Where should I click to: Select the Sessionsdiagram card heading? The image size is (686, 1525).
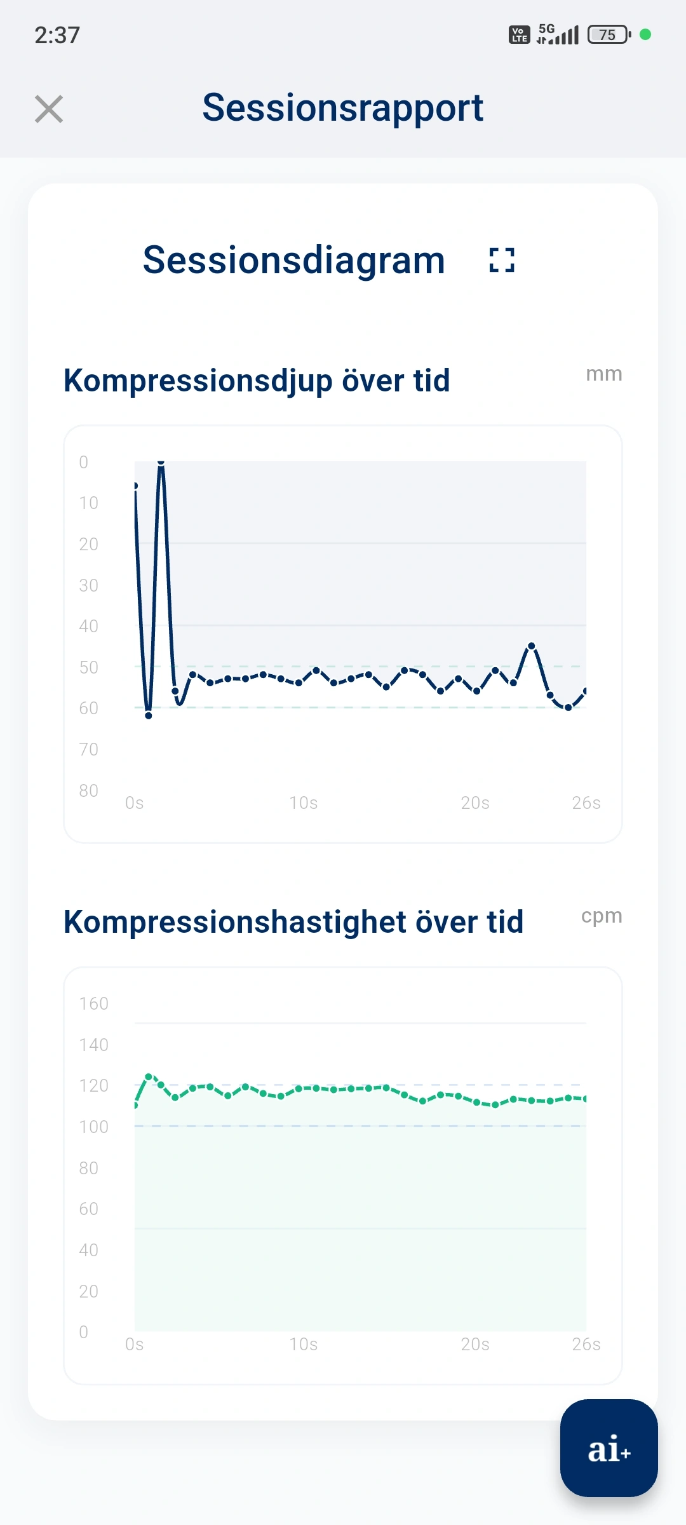(293, 259)
